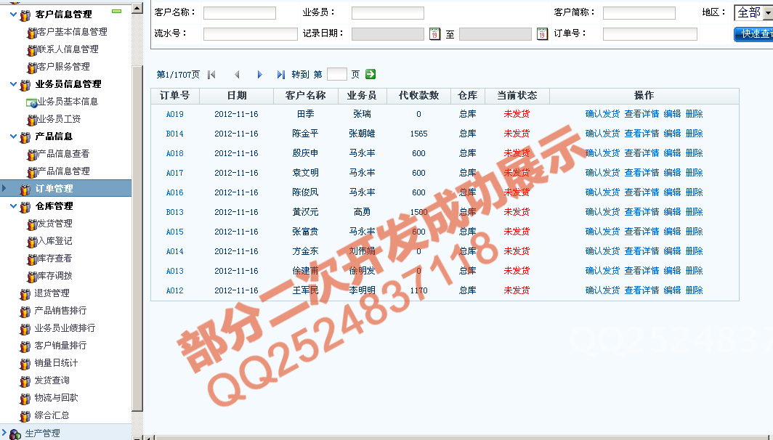The image size is (773, 440).
Task: Click icon beside 客户基本信息管理
Action: (32, 33)
